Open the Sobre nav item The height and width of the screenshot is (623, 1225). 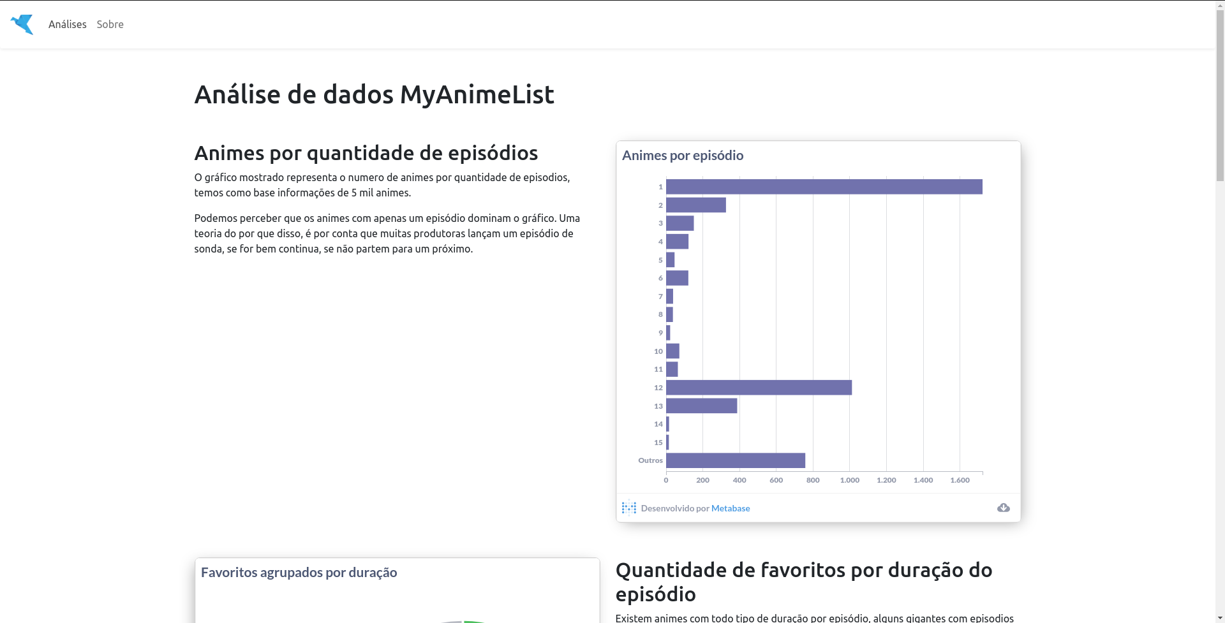click(x=110, y=24)
